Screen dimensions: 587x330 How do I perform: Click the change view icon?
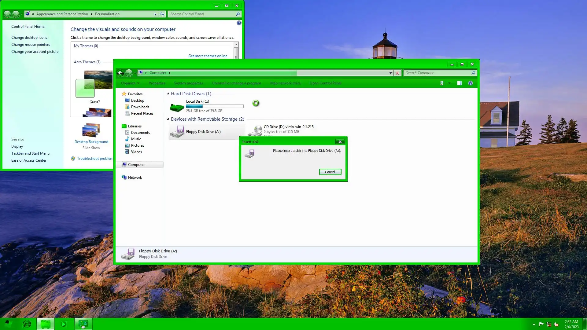(441, 83)
